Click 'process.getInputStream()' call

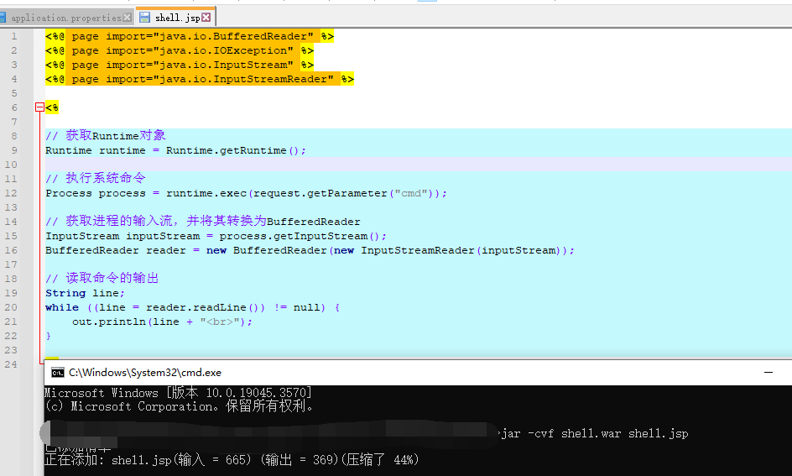pyautogui.click(x=299, y=237)
